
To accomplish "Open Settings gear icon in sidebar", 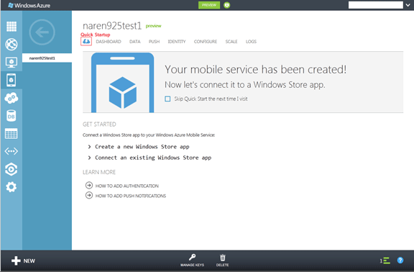I will [x=11, y=187].
